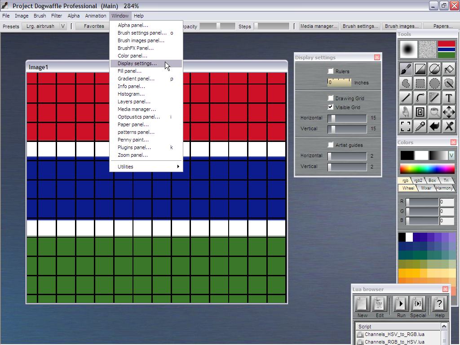Select the paintbrush tool in Tools panel

[406, 69]
